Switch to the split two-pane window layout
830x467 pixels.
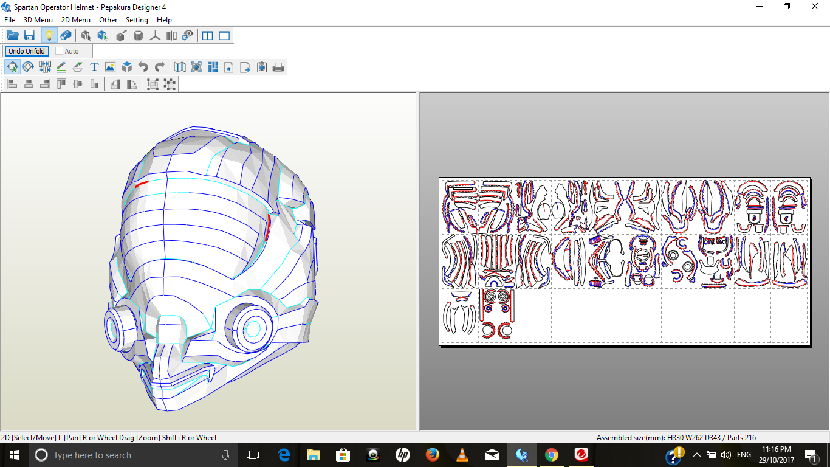[208, 36]
